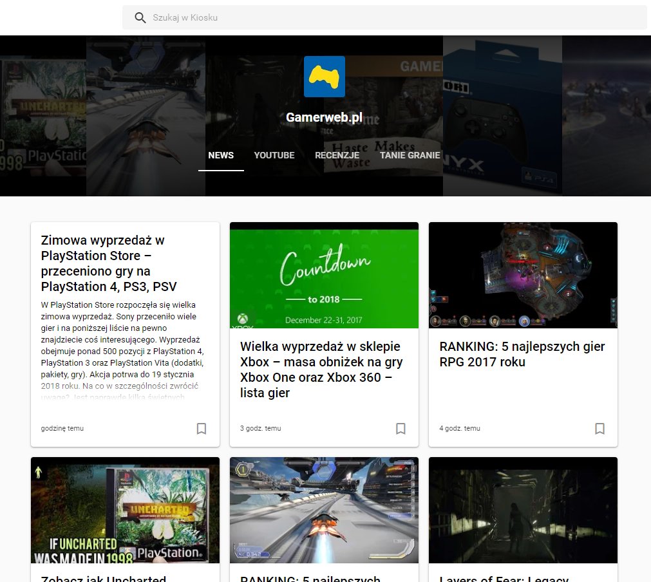The width and height of the screenshot is (651, 582).
Task: Click the 'If Uncharted was made in 1998' thumbnail
Action: click(x=125, y=510)
